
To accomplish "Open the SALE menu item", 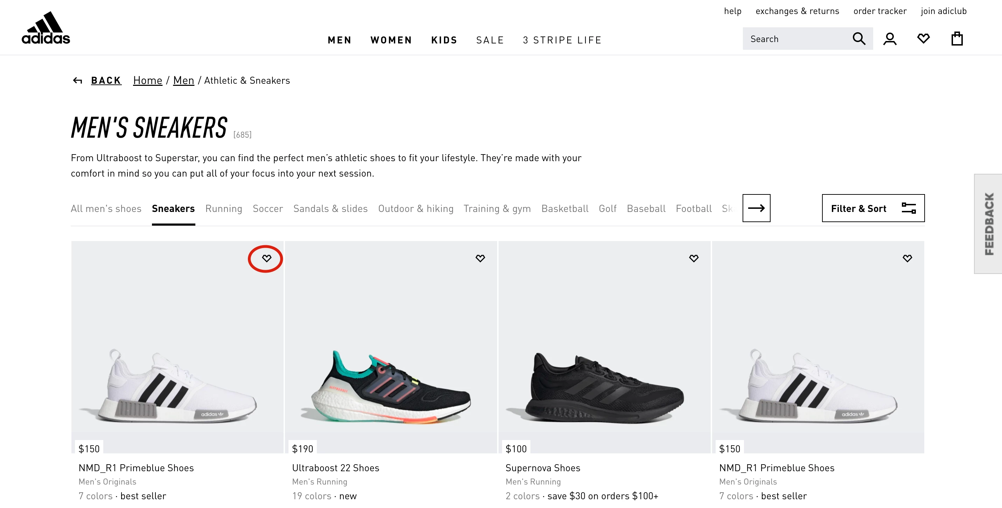I will pos(490,40).
